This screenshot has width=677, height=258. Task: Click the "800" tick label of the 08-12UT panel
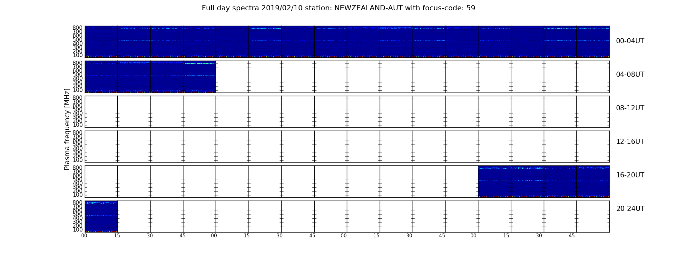pyautogui.click(x=77, y=98)
